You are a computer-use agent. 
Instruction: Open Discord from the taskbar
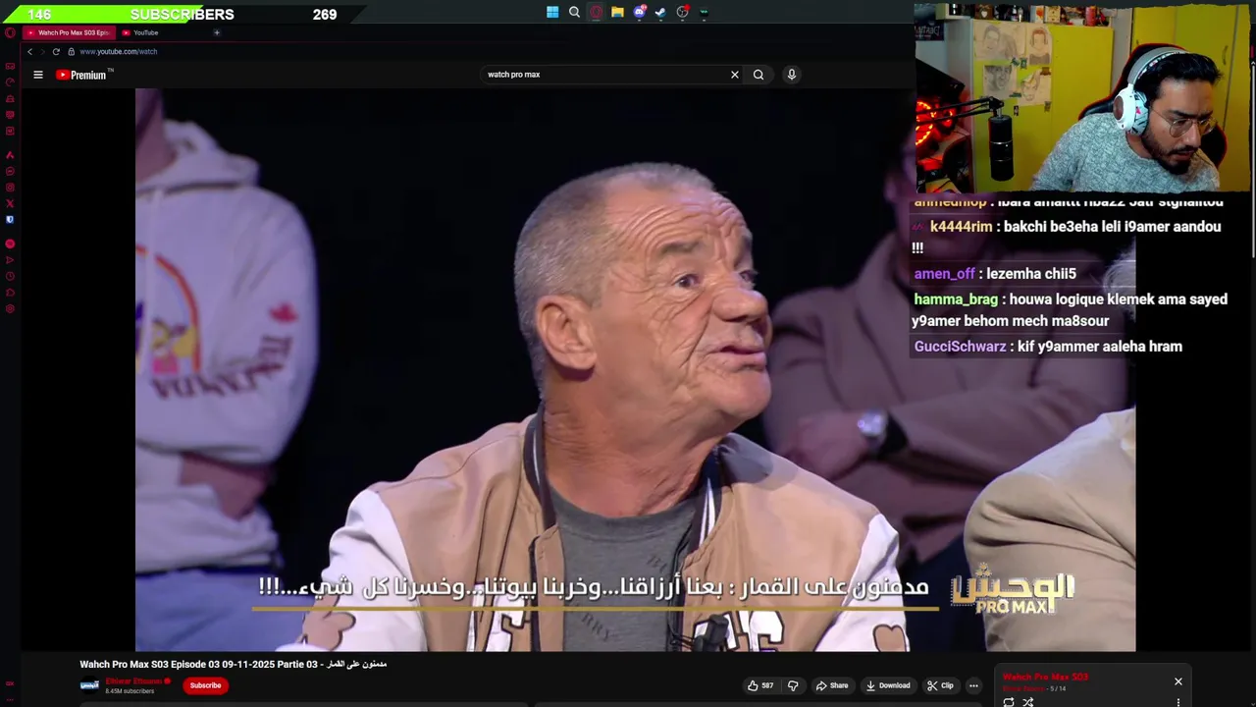pos(639,13)
